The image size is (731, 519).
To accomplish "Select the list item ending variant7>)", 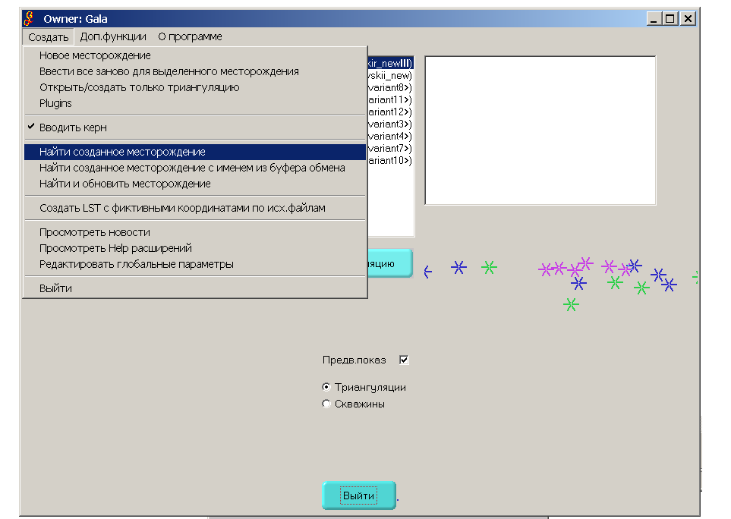I will point(390,148).
